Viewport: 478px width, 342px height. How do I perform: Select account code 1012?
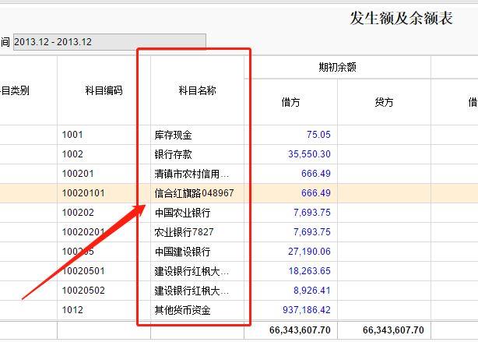pyautogui.click(x=72, y=310)
